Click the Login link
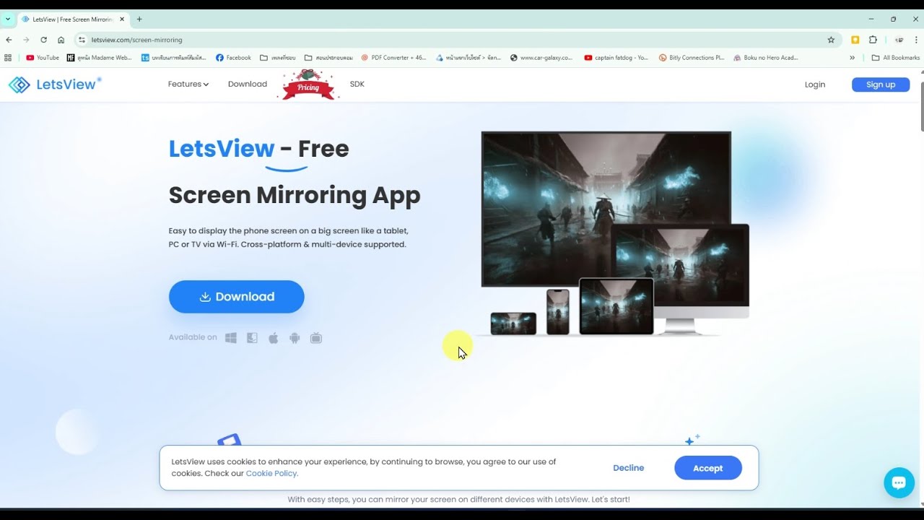The width and height of the screenshot is (924, 520). (815, 84)
